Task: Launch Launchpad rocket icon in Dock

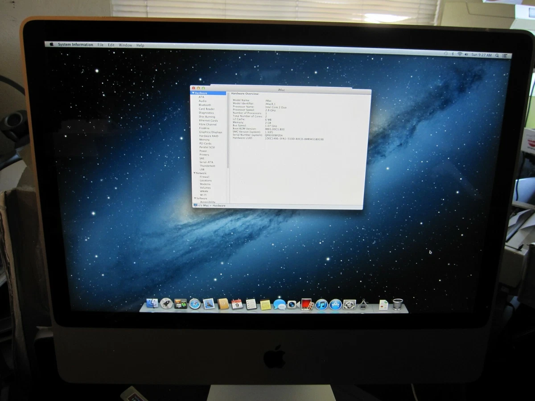Action: pos(166,303)
